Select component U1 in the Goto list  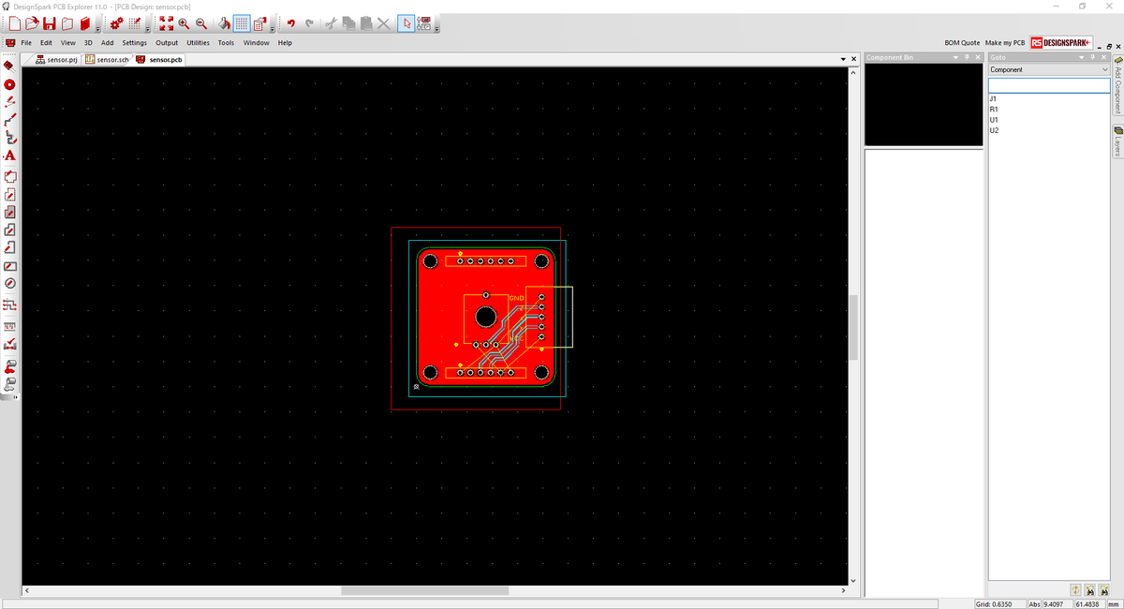[993, 119]
